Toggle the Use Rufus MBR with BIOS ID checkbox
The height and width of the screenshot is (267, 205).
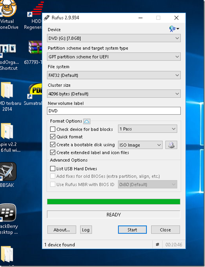click(x=53, y=185)
